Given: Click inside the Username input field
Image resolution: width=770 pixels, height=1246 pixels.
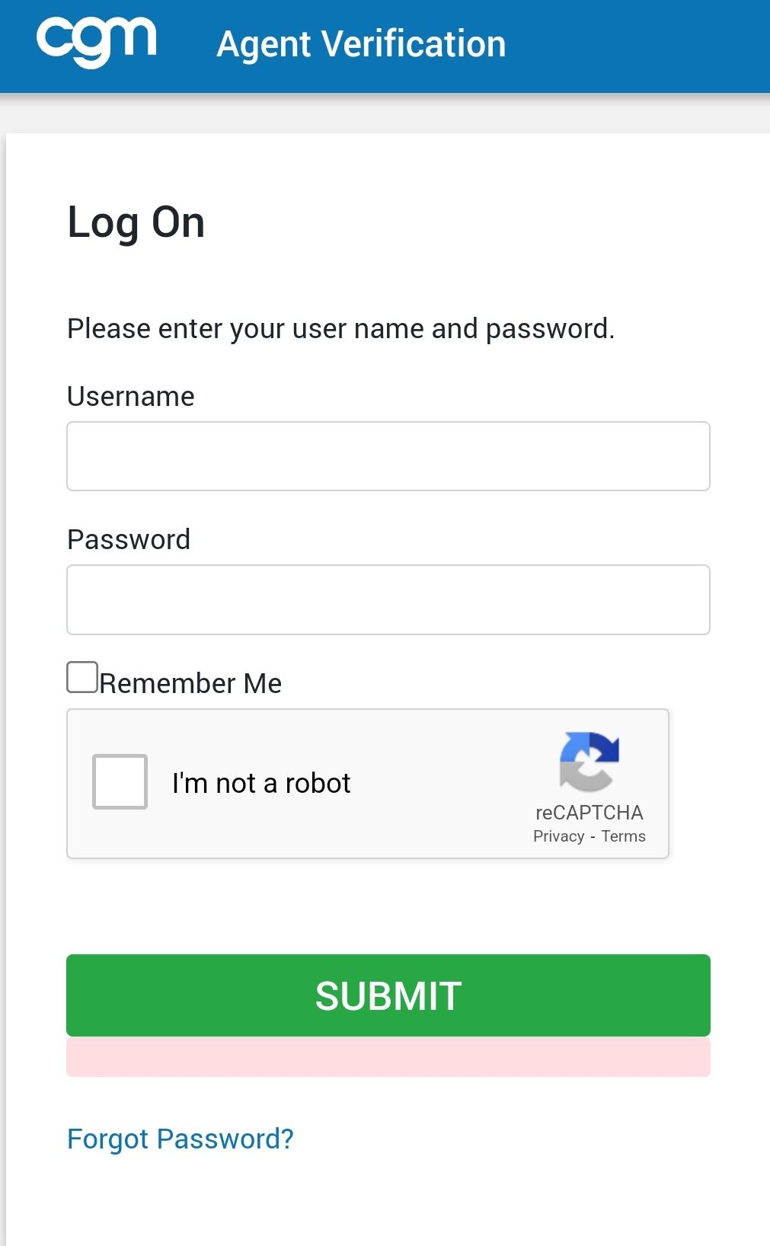Looking at the screenshot, I should tap(388, 455).
